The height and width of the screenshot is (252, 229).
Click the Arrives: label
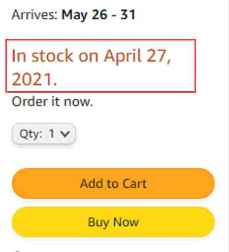[34, 14]
